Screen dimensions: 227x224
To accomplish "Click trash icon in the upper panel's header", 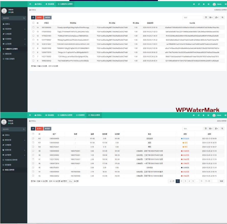I will coord(204,4).
